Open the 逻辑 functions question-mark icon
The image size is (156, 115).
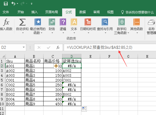pyautogui.click(x=63, y=22)
